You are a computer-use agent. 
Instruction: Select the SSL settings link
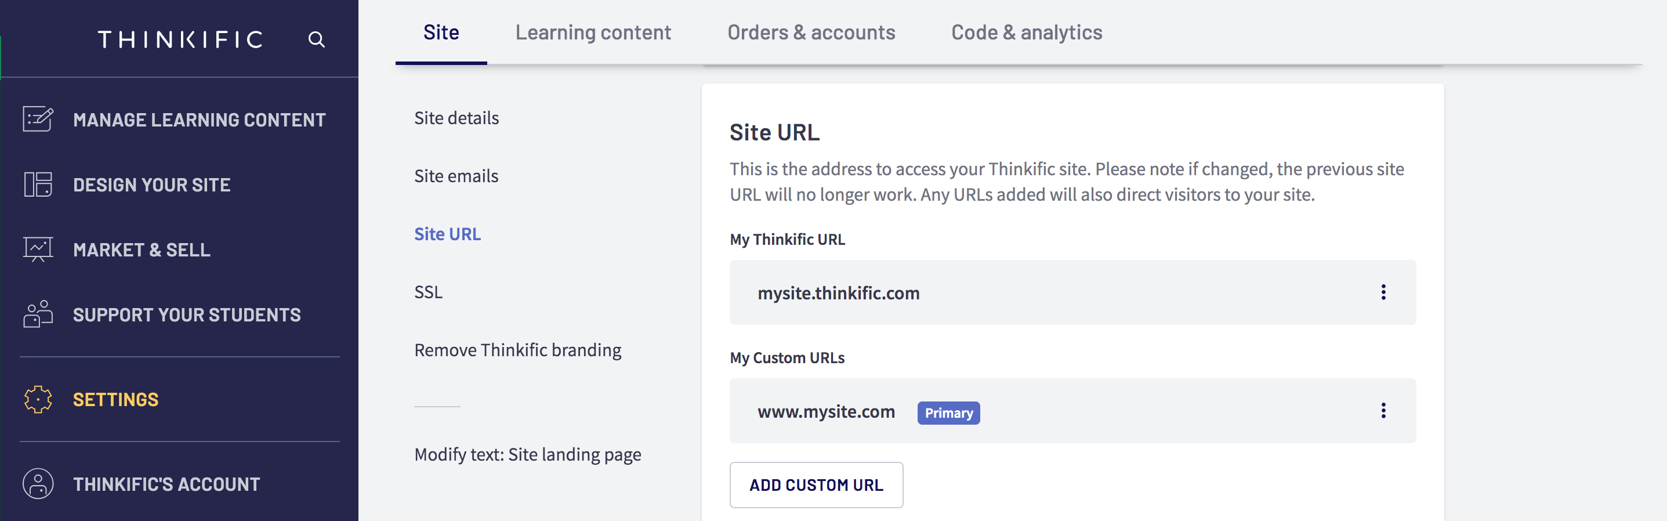tap(429, 292)
